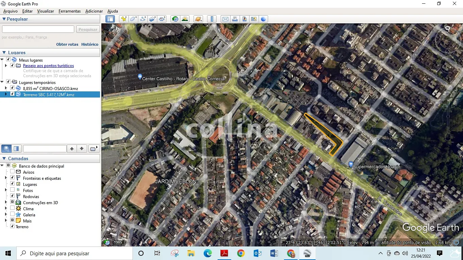Uncheck Passeio aos pontos turísticos checkbox
Image resolution: width=463 pixels, height=260 pixels.
coord(13,65)
